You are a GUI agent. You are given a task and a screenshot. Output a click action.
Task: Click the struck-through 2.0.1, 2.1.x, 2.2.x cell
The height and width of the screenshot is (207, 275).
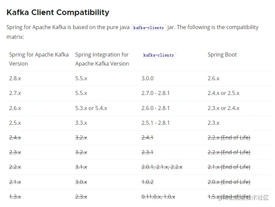coord(162,167)
